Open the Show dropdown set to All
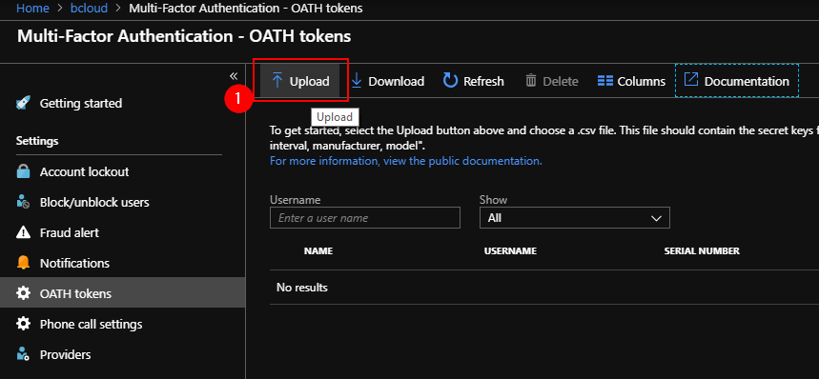 pos(575,218)
